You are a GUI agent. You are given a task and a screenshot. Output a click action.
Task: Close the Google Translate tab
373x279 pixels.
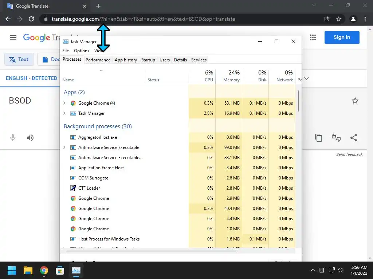click(85, 6)
